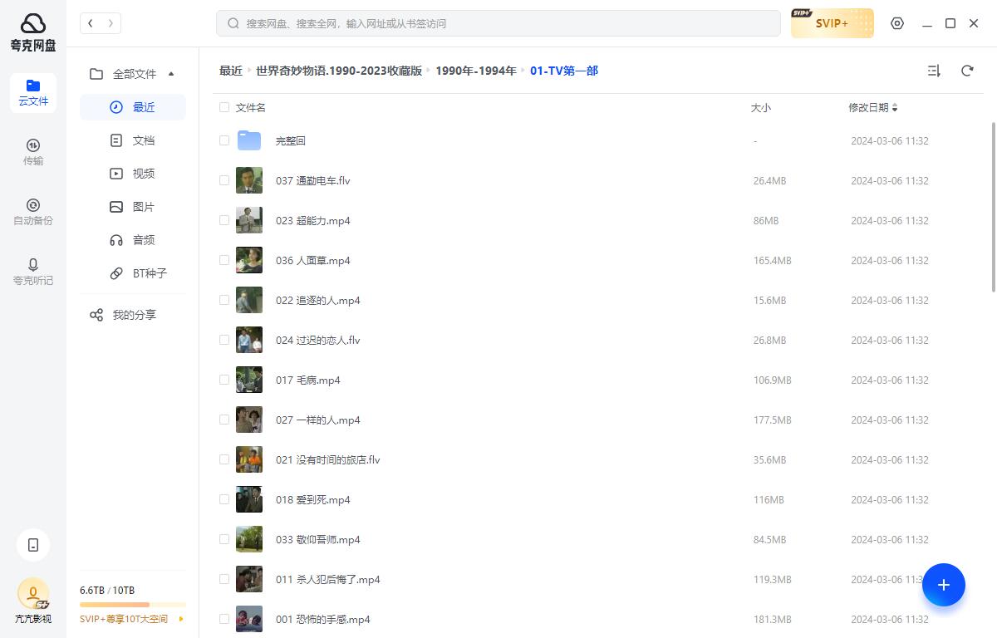Viewport: 997px width, 638px height.
Task: Open 自动备份 (auto backup)
Action: pyautogui.click(x=32, y=211)
